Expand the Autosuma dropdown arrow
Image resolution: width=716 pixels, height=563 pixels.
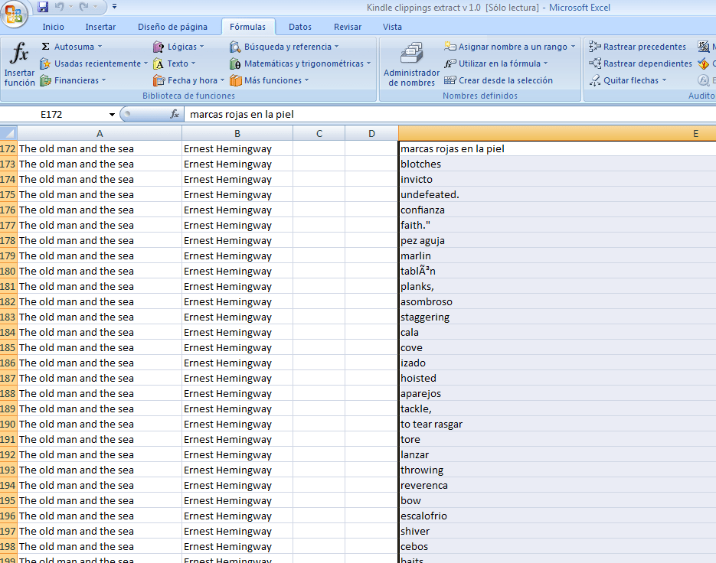pyautogui.click(x=100, y=47)
